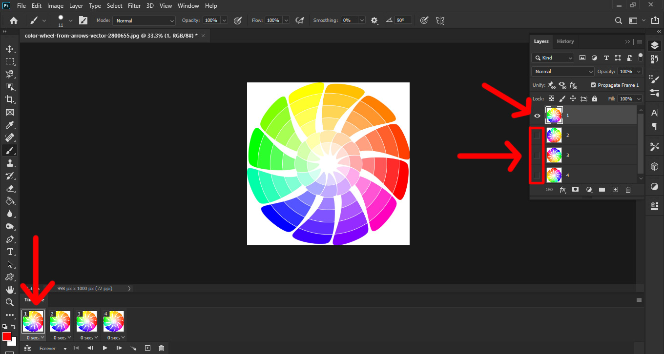Screen dimensions: 664x354
Task: Select the Zoom tool
Action: click(x=9, y=302)
